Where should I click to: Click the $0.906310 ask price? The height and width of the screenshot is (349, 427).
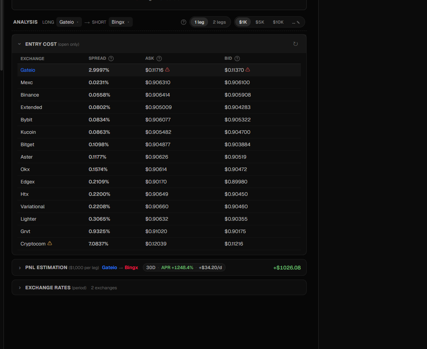point(158,83)
